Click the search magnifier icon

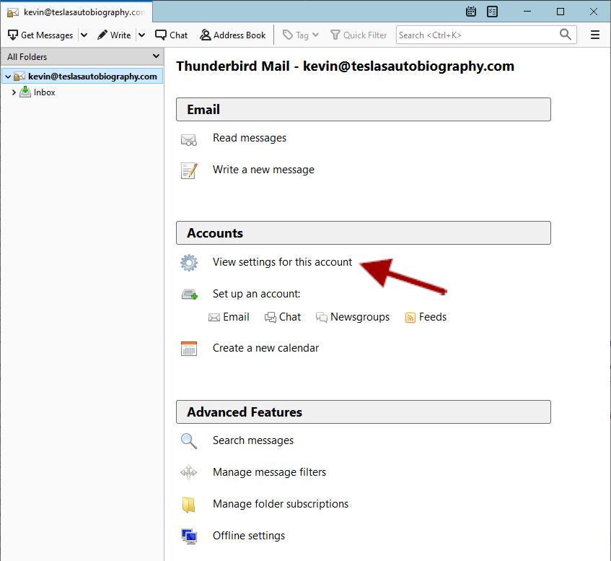click(x=566, y=35)
